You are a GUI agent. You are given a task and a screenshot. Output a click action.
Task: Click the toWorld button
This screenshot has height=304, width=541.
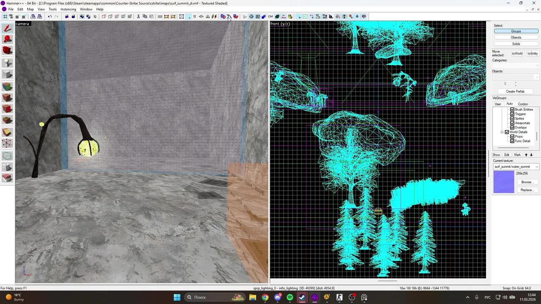tap(517, 54)
